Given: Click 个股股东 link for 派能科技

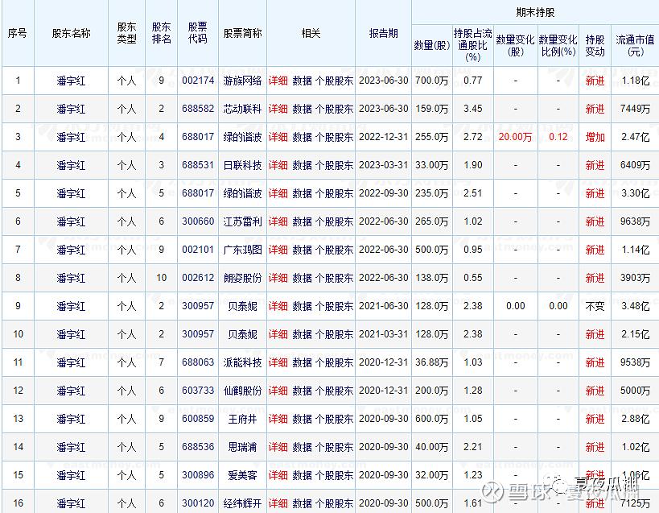Looking at the screenshot, I should [x=334, y=362].
